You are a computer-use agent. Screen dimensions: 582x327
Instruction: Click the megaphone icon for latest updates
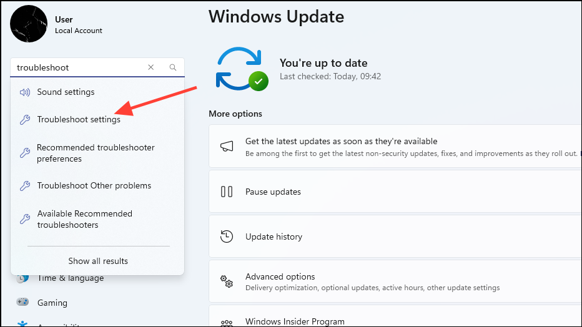[x=227, y=147]
